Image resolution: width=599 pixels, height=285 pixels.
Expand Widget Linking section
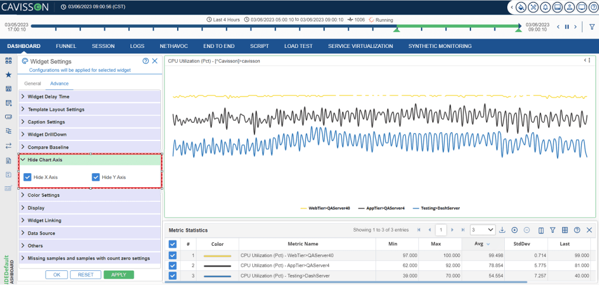89,221
